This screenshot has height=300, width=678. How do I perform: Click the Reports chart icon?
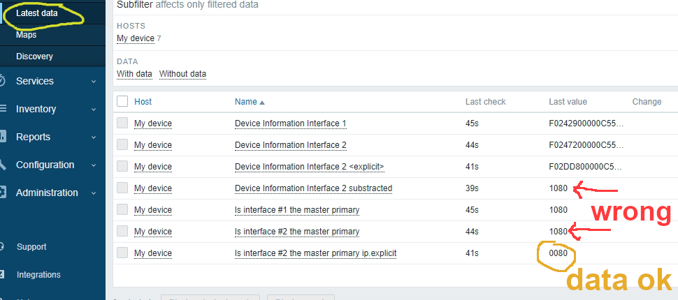3,137
